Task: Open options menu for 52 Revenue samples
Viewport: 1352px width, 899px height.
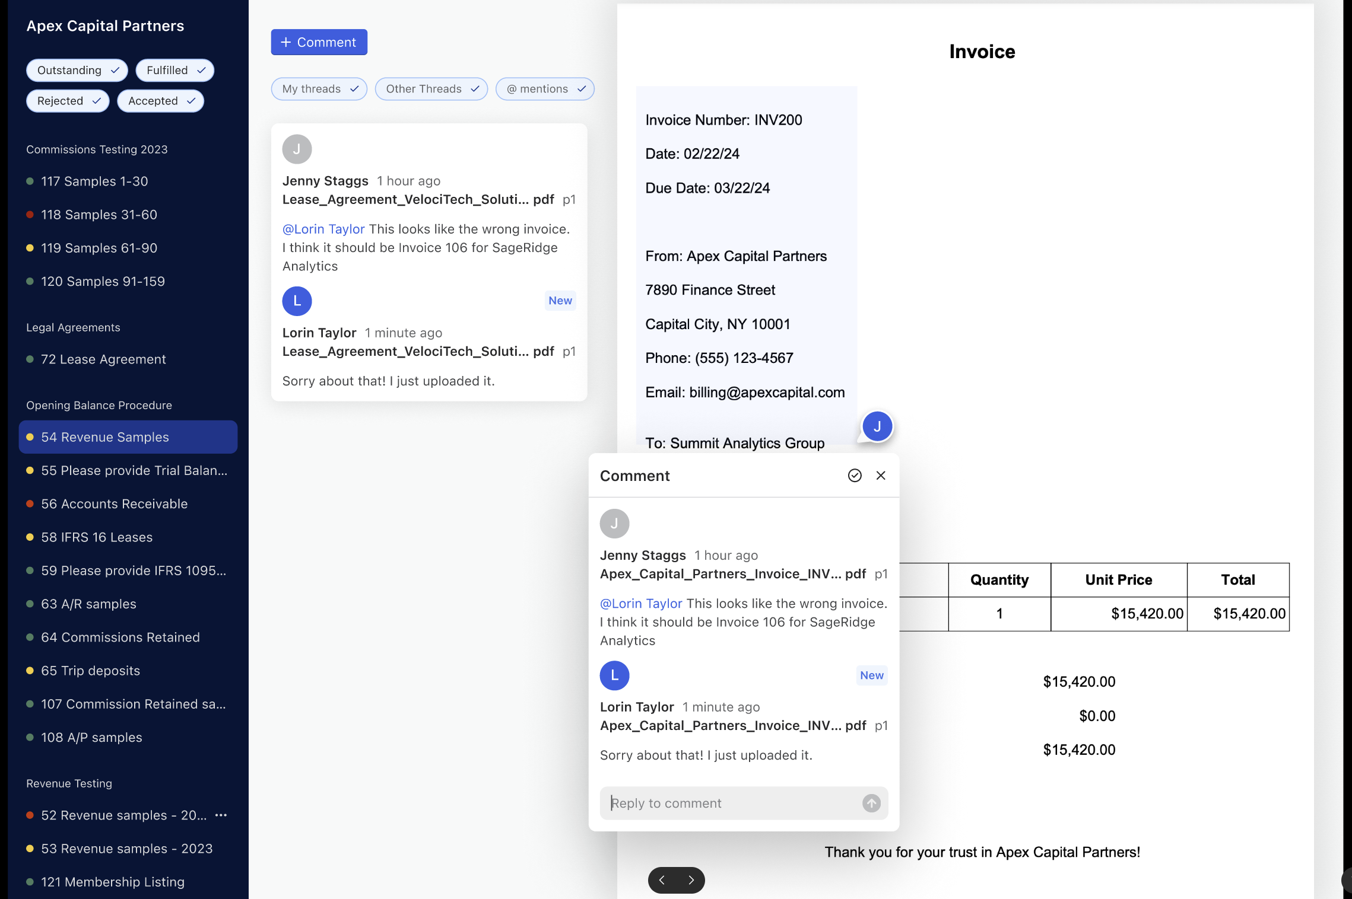Action: click(x=221, y=815)
